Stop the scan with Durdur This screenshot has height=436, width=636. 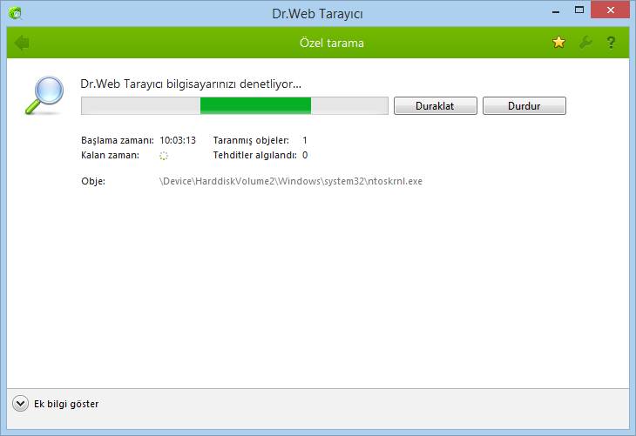click(x=524, y=106)
